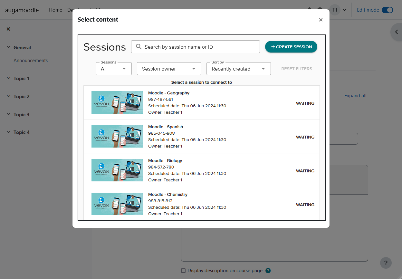
Task: Click the search magnifier icon
Action: click(139, 47)
